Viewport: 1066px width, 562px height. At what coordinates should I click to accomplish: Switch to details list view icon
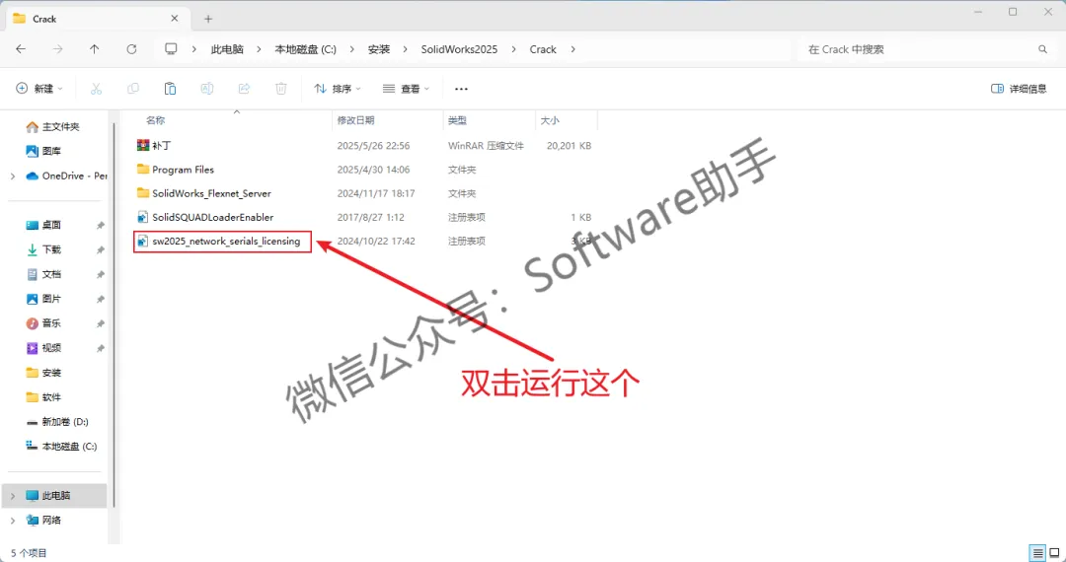click(x=1037, y=552)
